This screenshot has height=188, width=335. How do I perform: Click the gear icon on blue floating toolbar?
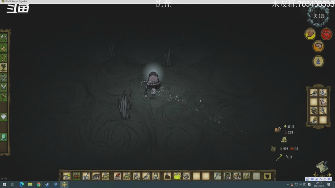click(x=329, y=179)
